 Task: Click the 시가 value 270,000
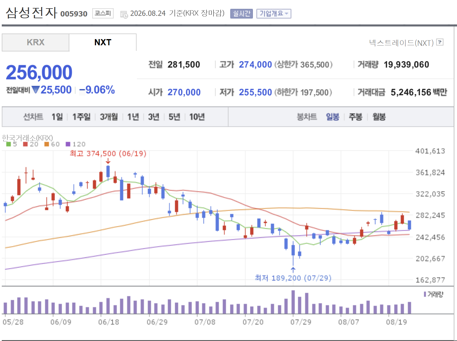pos(184,92)
